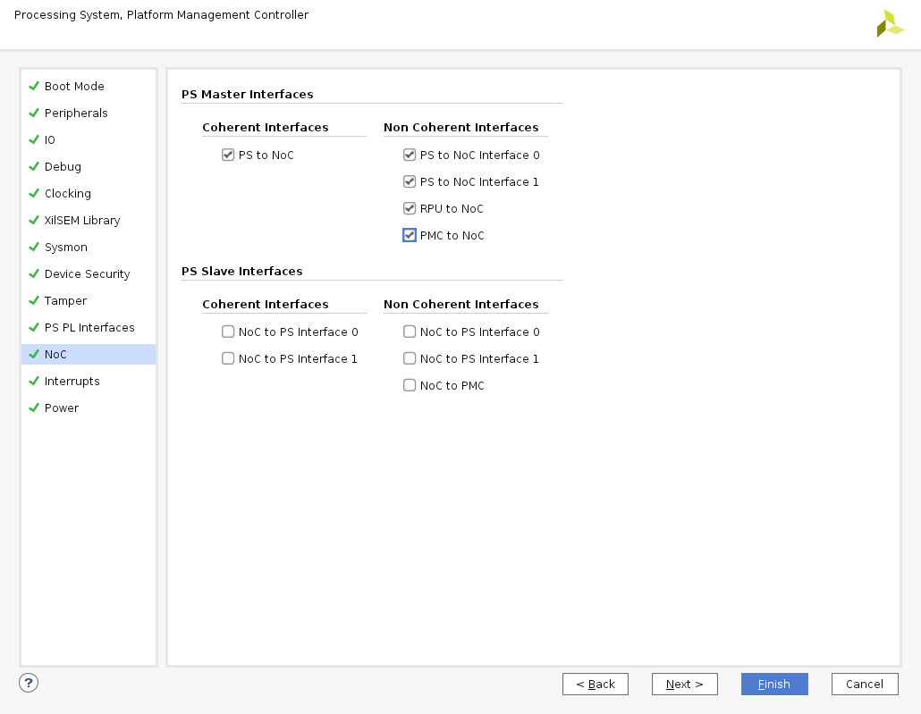Image resolution: width=921 pixels, height=714 pixels.
Task: Select Device Security in sidebar
Action: pyautogui.click(x=87, y=274)
